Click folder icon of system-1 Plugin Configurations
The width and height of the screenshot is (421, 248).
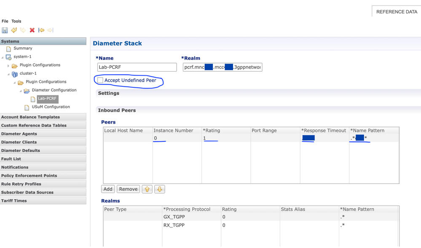pyautogui.click(x=14, y=65)
